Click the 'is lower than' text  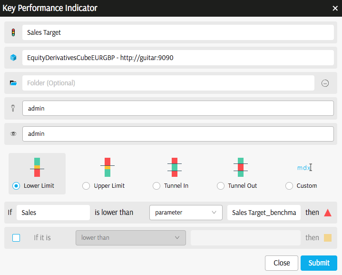click(114, 213)
